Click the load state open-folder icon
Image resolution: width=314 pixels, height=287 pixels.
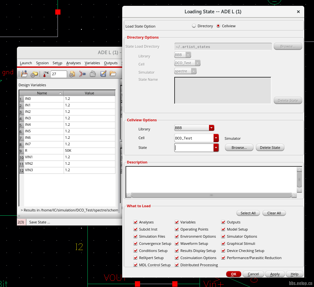coord(113,74)
